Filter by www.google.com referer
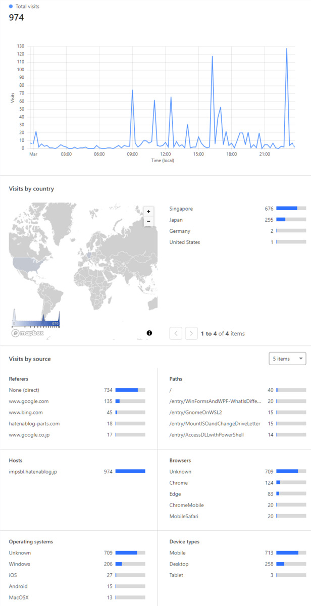Screen dimensions: 311x606 click(x=77, y=401)
